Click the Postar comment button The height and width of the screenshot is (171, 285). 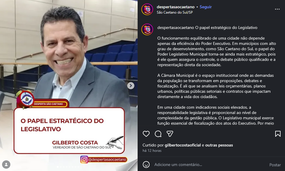click(x=275, y=165)
